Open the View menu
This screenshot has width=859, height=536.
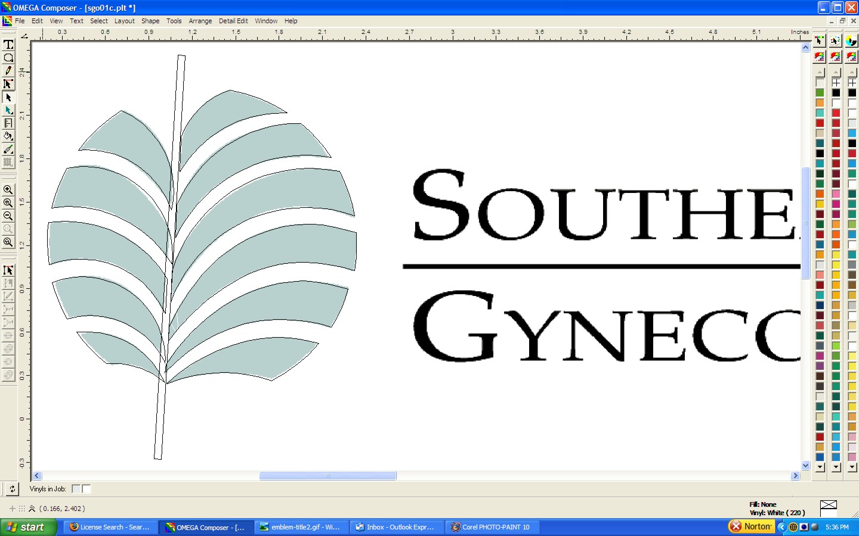[56, 21]
